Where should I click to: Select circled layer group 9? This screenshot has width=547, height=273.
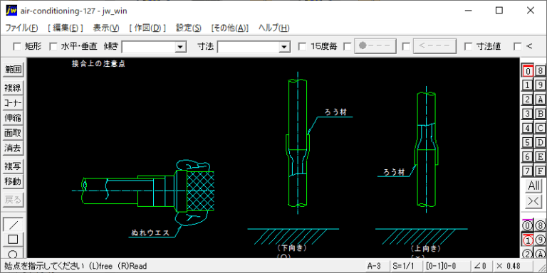click(x=540, y=240)
